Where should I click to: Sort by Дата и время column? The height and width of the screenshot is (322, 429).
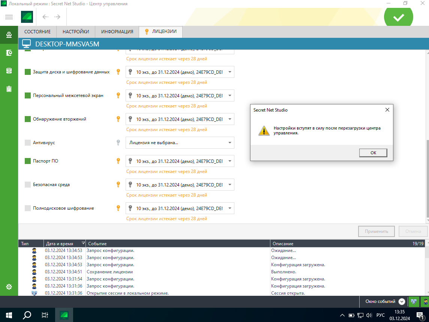click(x=64, y=244)
